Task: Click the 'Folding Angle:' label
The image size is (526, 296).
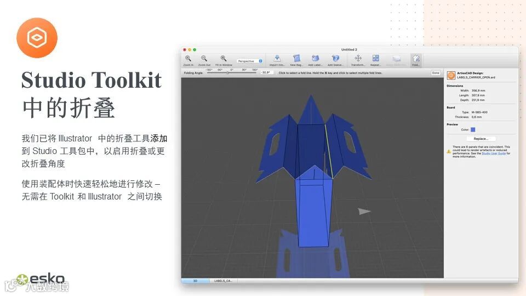Action: click(x=193, y=73)
